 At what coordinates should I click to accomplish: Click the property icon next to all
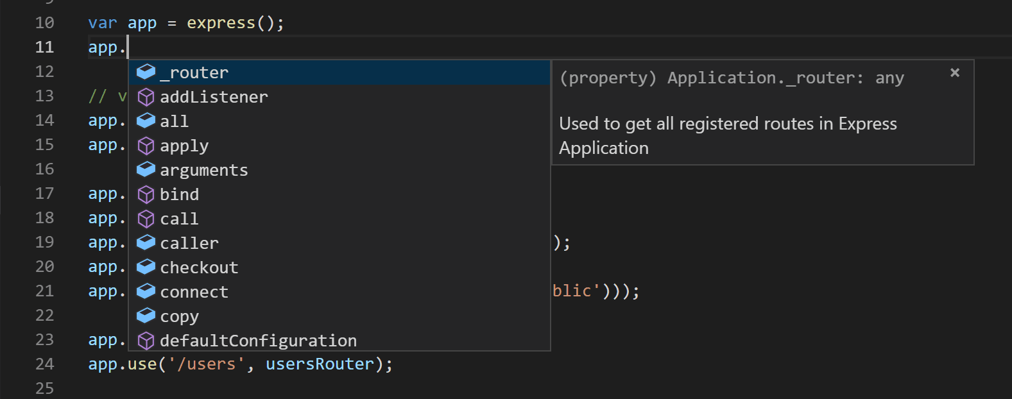click(x=146, y=121)
